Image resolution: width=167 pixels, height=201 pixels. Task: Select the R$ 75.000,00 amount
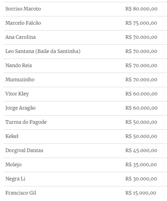(x=141, y=23)
